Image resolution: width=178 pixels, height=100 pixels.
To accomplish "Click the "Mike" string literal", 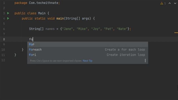I will click(x=82, y=29).
